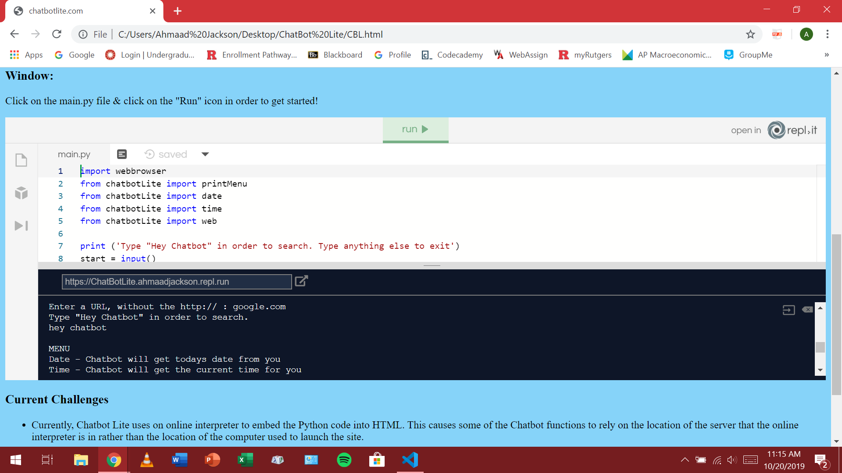Image resolution: width=842 pixels, height=473 pixels.
Task: Click the debugger step icon in sidebar
Action: [21, 226]
